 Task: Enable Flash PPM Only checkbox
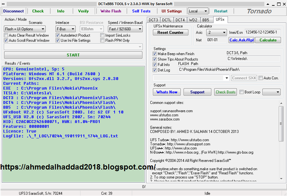pyautogui.click(x=102, y=40)
